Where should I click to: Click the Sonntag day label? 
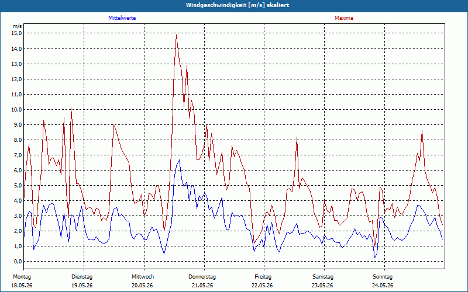pyautogui.click(x=383, y=277)
